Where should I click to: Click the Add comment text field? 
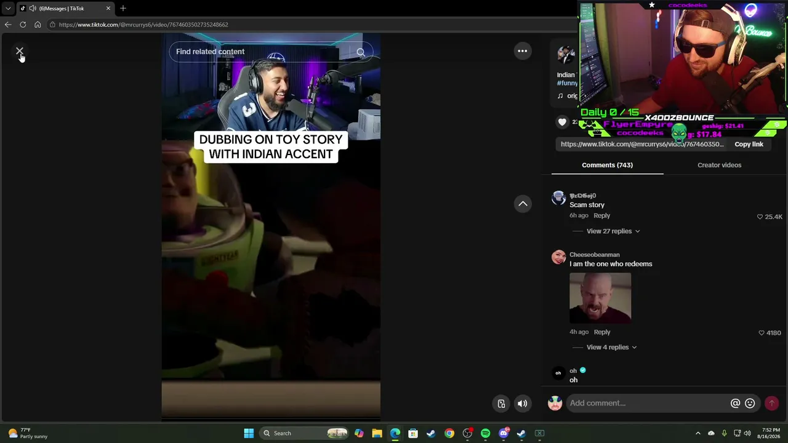click(x=648, y=403)
